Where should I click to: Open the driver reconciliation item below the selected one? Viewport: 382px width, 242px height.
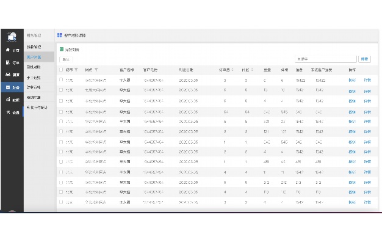[34, 67]
